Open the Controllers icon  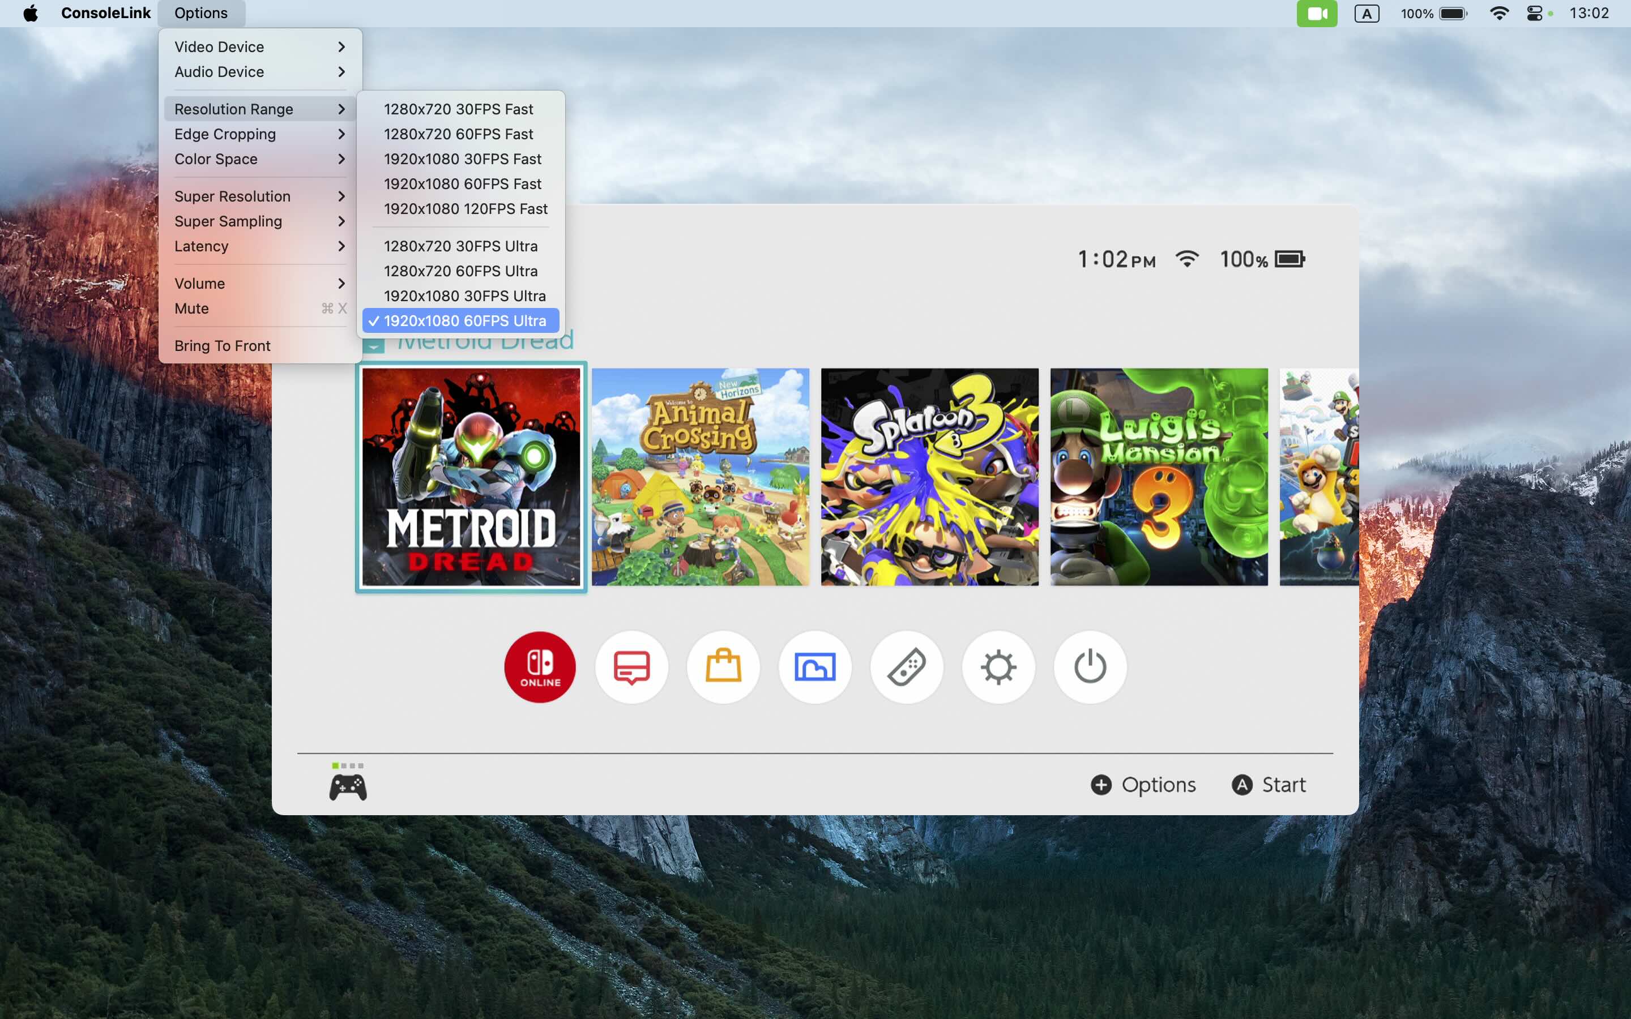pos(907,666)
